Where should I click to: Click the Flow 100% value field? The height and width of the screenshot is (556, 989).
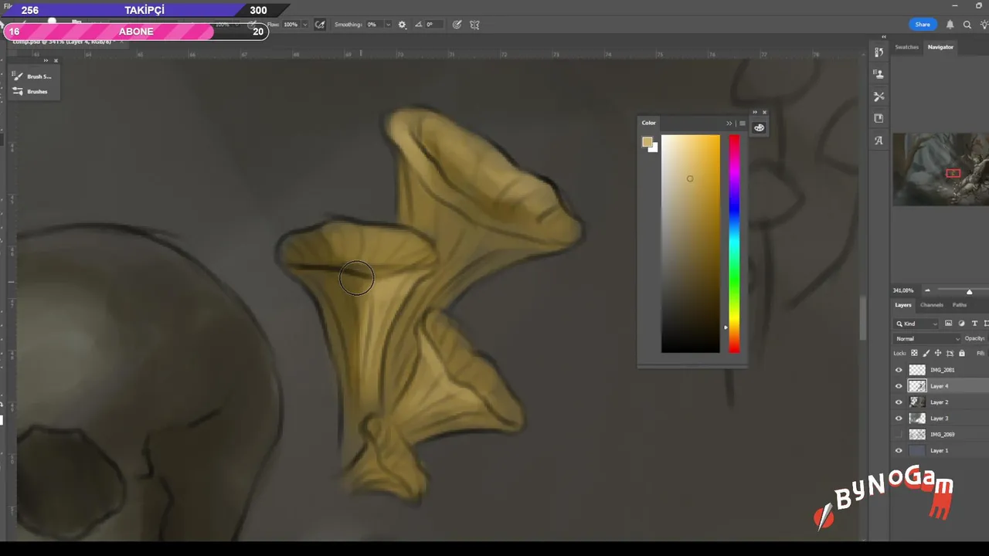pyautogui.click(x=291, y=25)
